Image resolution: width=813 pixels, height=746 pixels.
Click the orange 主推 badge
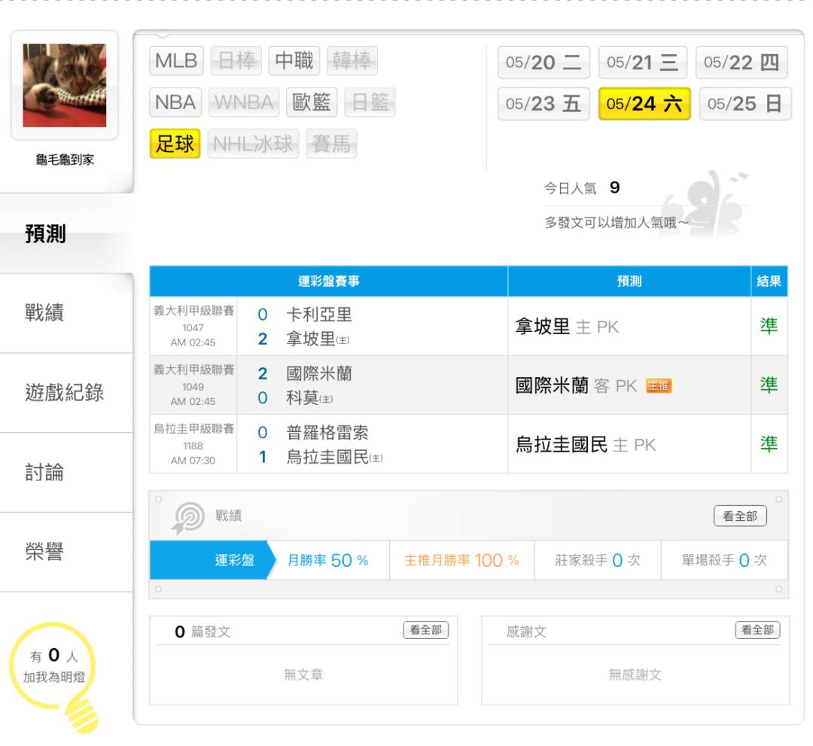coord(659,386)
